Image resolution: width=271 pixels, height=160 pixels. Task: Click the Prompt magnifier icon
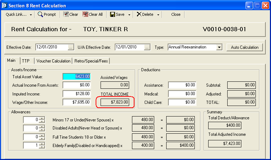pos(40,14)
